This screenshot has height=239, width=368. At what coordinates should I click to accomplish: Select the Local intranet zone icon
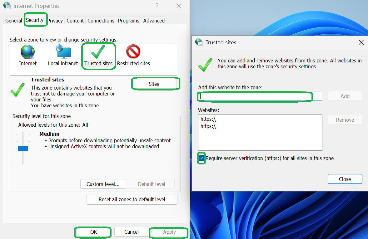(63, 52)
